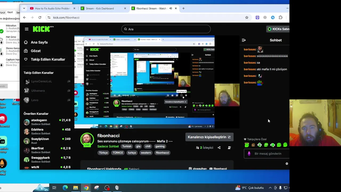Switch to Stream - Kick Dashboard tab

point(103,8)
